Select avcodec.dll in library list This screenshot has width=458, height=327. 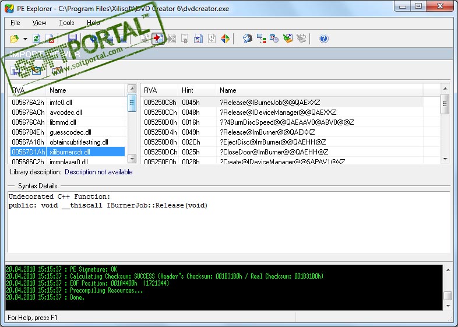click(x=68, y=112)
